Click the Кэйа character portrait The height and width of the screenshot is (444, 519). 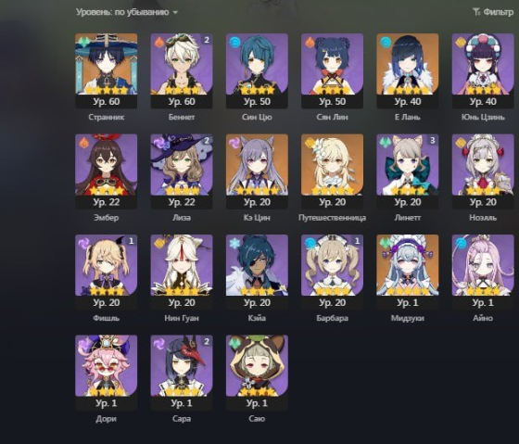pos(257,272)
